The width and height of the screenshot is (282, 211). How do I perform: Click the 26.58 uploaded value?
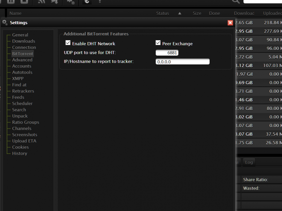click(274, 143)
